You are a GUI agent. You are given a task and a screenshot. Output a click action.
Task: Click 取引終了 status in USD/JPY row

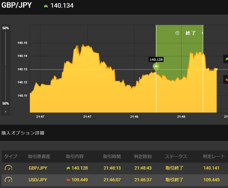click(x=174, y=180)
